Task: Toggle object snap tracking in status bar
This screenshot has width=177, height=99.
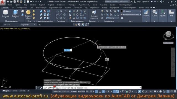Action: coord(114,92)
